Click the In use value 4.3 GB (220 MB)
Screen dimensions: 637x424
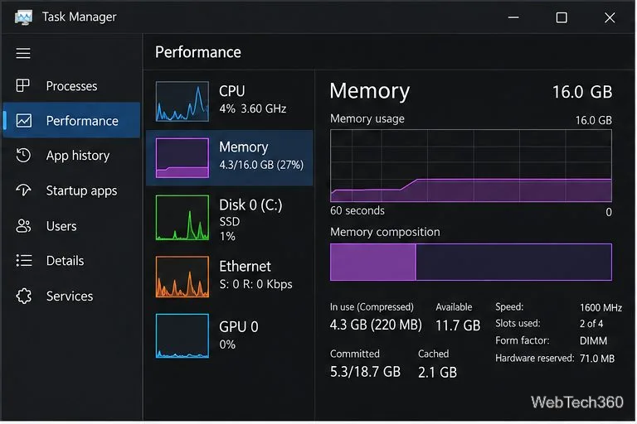pos(376,325)
